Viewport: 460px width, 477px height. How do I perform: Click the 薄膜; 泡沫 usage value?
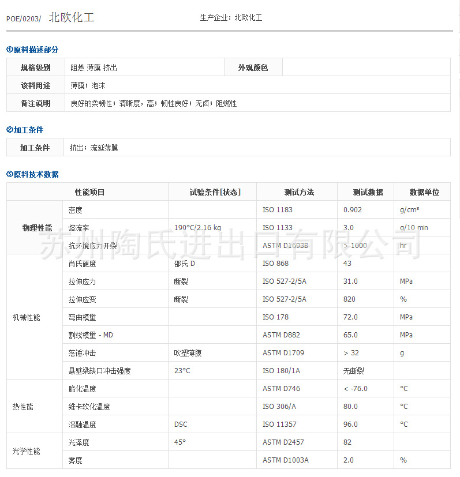[88, 85]
